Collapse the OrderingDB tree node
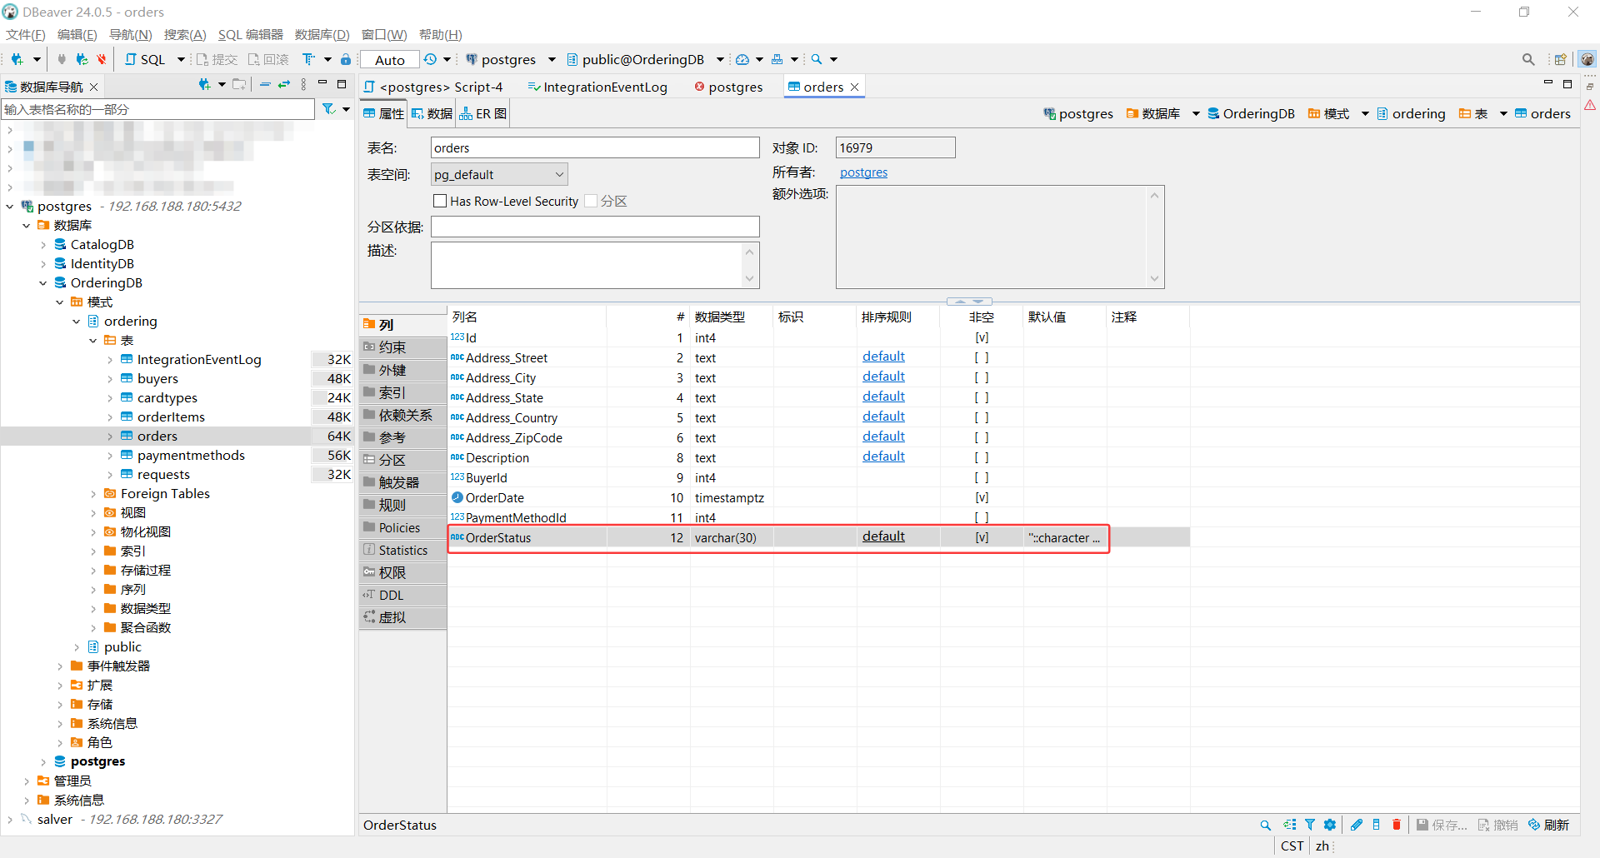Viewport: 1600px width, 858px height. 43,282
